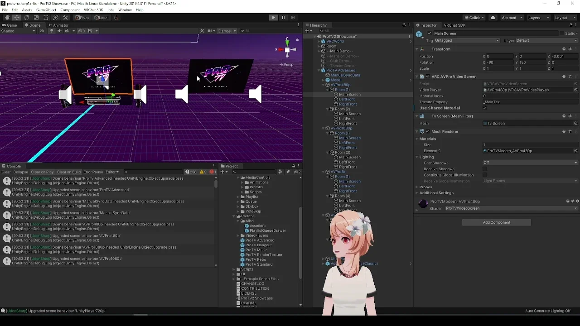Toggle scene lighting lightbulb icon

pos(51,31)
